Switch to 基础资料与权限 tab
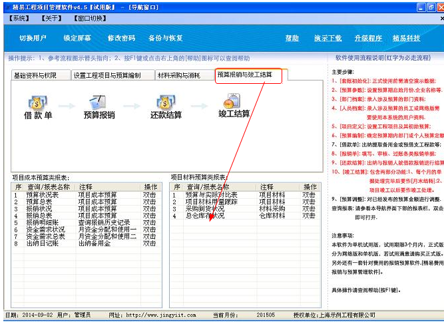The image size is (444, 322). tap(40, 76)
